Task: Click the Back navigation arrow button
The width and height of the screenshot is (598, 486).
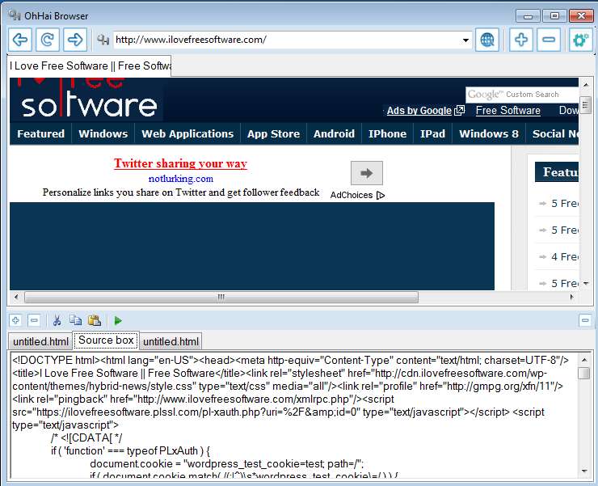Action: 20,40
